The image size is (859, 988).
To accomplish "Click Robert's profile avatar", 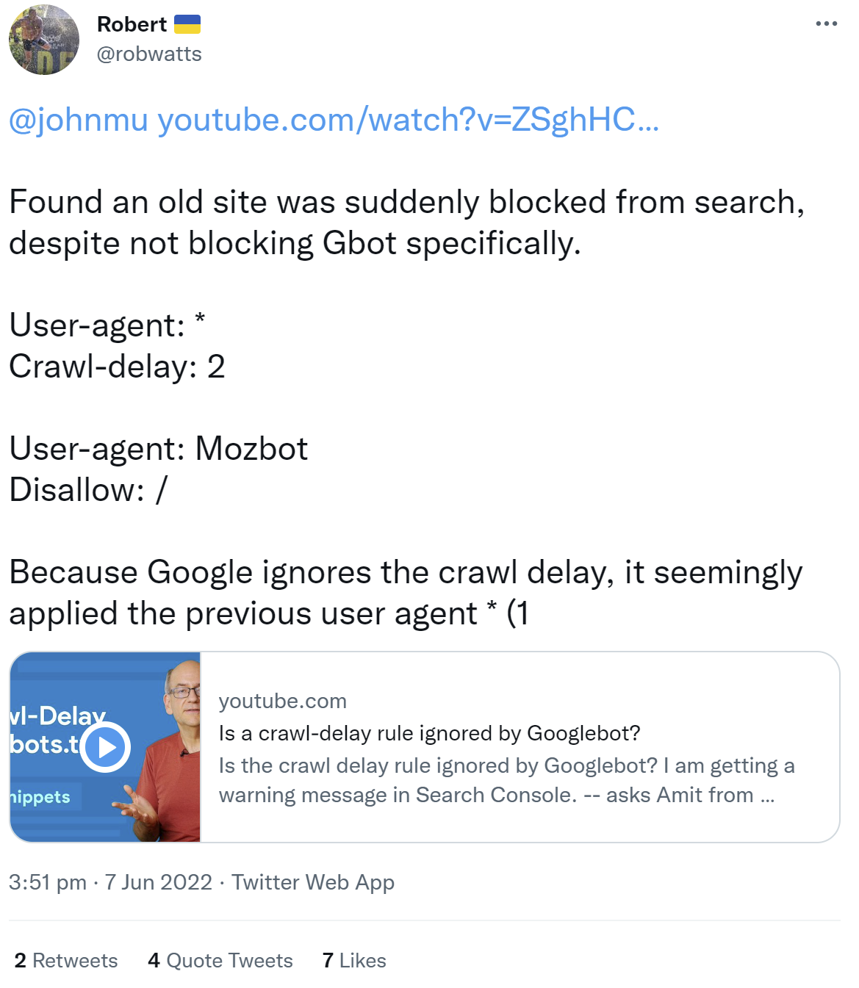I will pyautogui.click(x=44, y=40).
